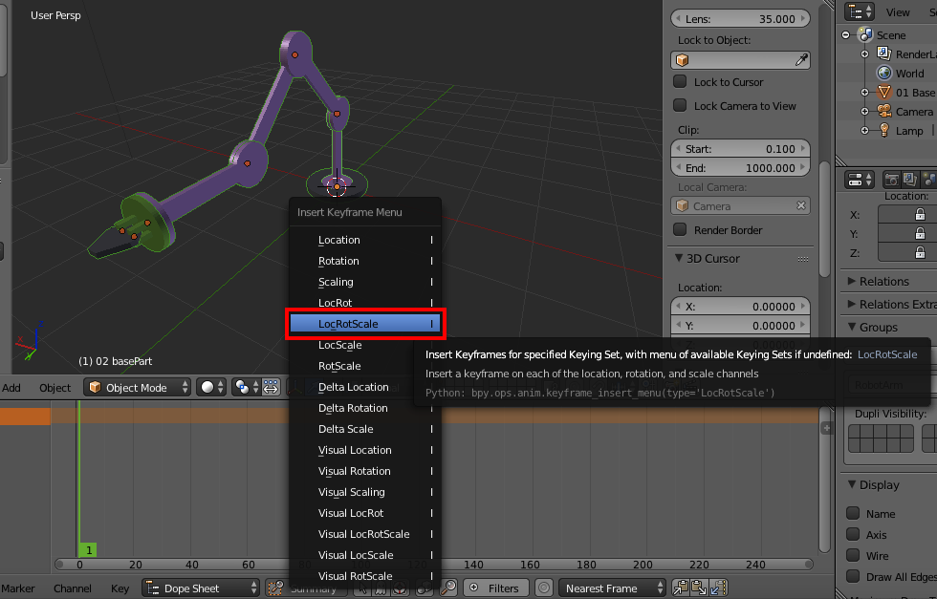Image resolution: width=937 pixels, height=599 pixels.
Task: Open the Properties editor type selector
Action: point(861,180)
